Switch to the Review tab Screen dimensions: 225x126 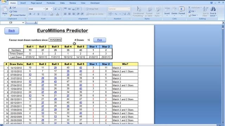pos(73,3)
